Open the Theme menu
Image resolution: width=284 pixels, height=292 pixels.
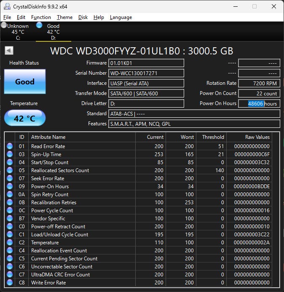(64, 17)
